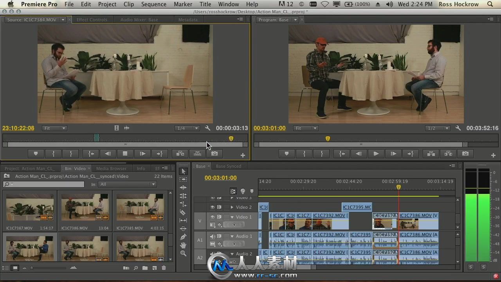This screenshot has width=501, height=282.
Task: Open Source monitor Fit zoom dropdown
Action: [x=54, y=128]
